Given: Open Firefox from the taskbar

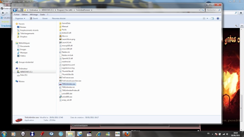Looking at the screenshot, I should coord(127,134).
